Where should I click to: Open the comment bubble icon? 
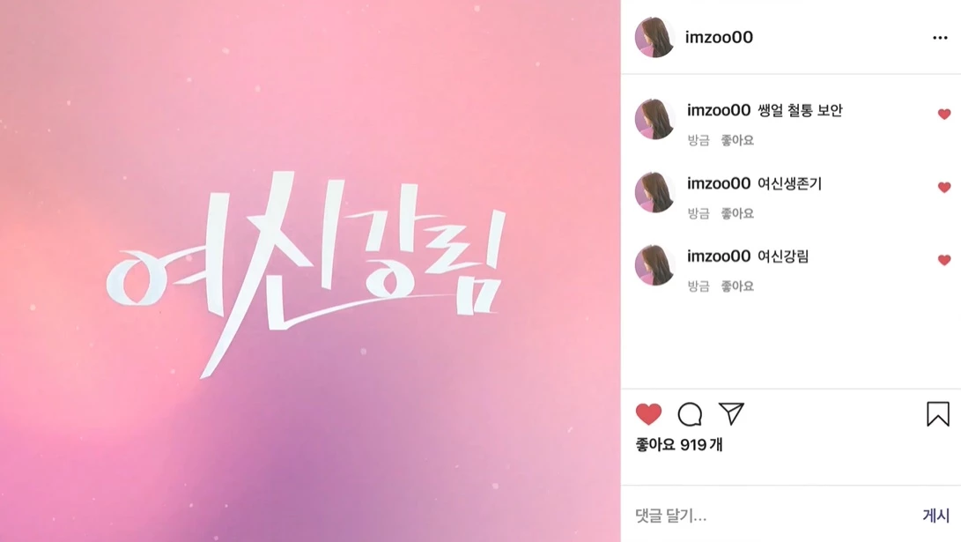690,414
